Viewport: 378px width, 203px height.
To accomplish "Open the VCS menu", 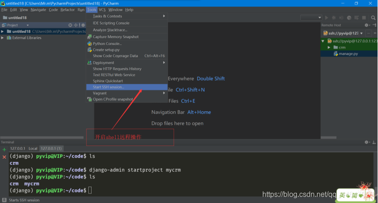I will pos(102,10).
